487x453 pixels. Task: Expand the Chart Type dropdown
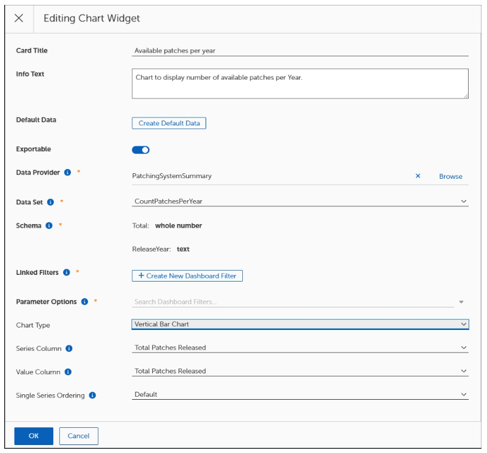click(300, 324)
